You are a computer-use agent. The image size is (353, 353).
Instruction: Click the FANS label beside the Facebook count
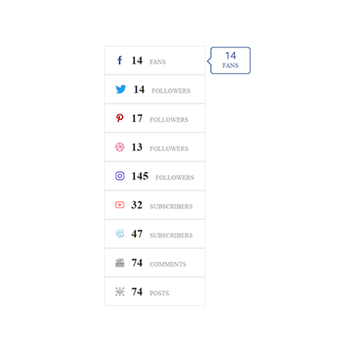coord(158,62)
